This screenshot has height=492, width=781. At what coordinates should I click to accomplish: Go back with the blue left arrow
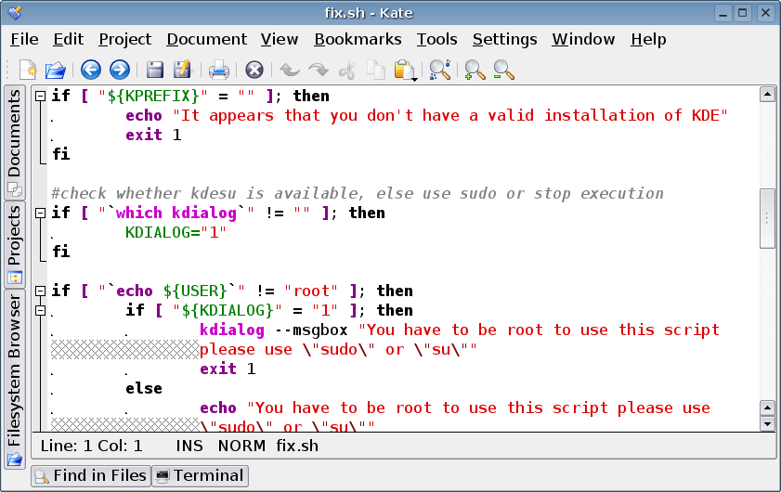pos(91,70)
